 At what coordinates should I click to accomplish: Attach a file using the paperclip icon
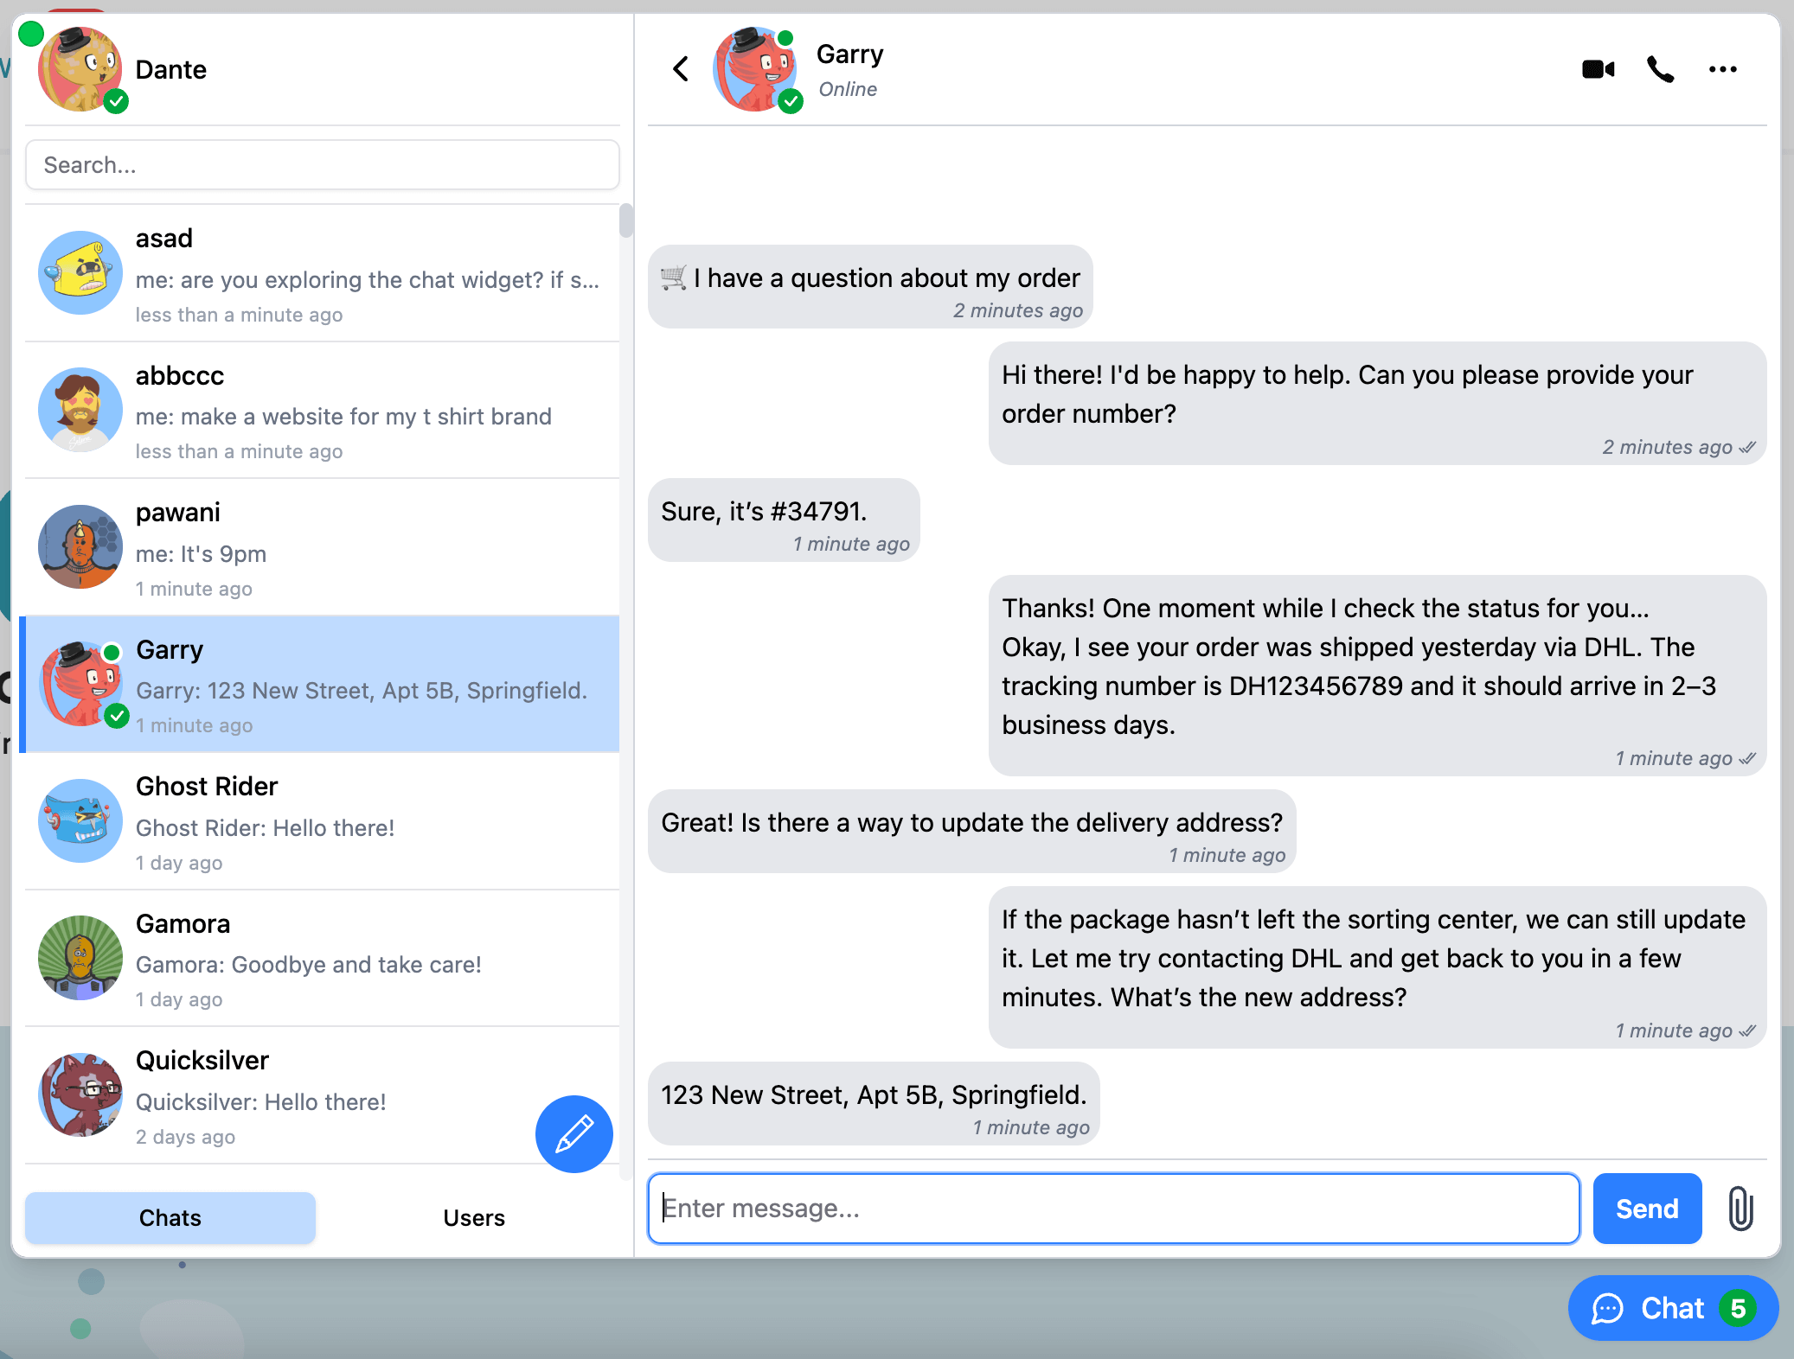pyautogui.click(x=1740, y=1209)
